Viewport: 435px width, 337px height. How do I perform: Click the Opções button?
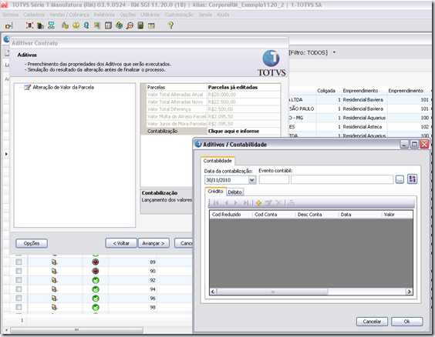(32, 243)
